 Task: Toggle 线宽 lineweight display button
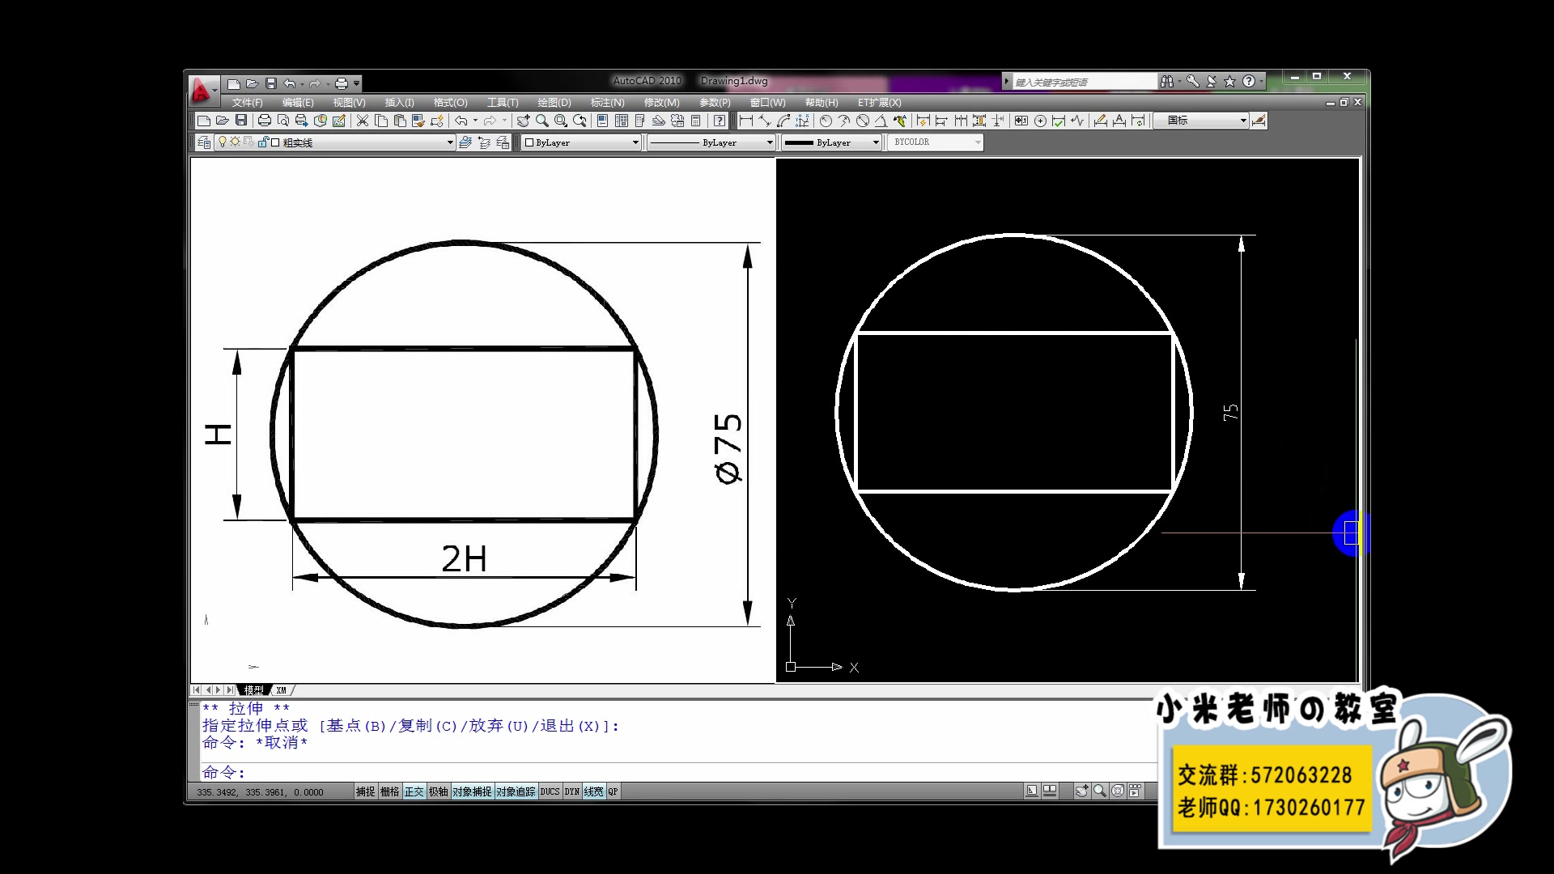coord(593,791)
